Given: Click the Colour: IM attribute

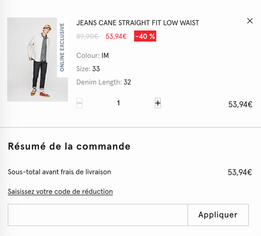Looking at the screenshot, I should point(92,55).
